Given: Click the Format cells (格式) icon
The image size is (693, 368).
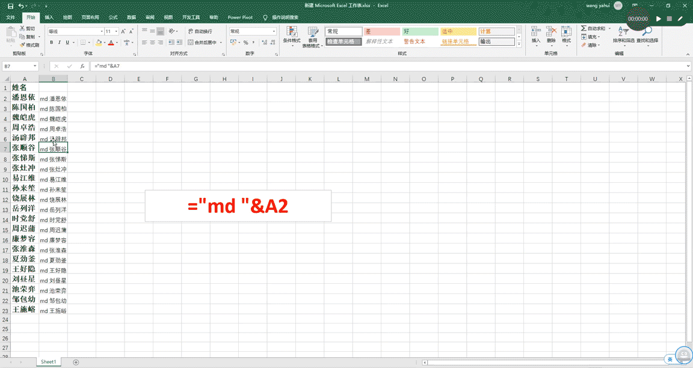Looking at the screenshot, I should click(566, 32).
